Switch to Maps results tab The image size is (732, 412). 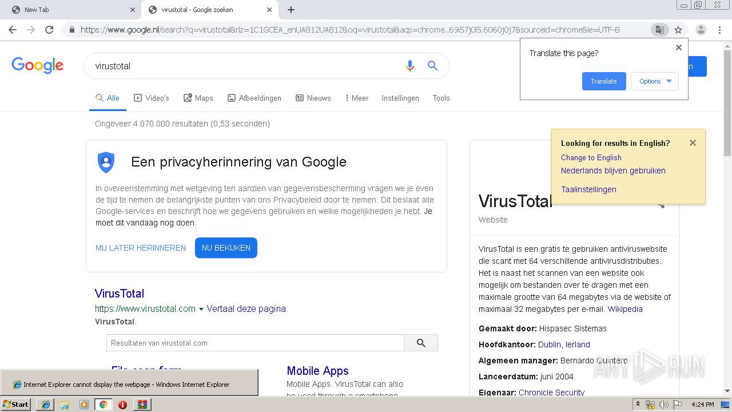click(198, 98)
